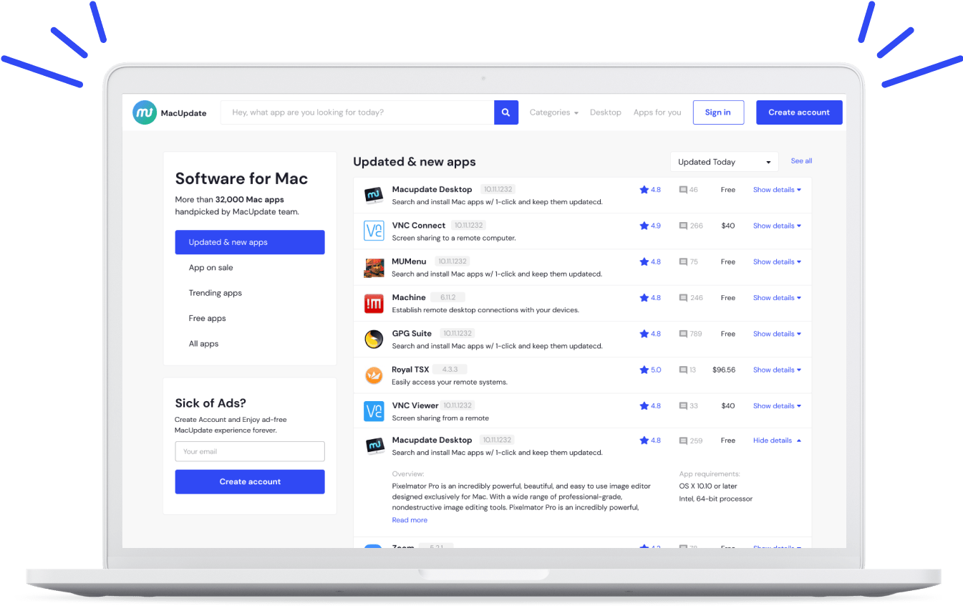Click Create account button under email field

250,481
